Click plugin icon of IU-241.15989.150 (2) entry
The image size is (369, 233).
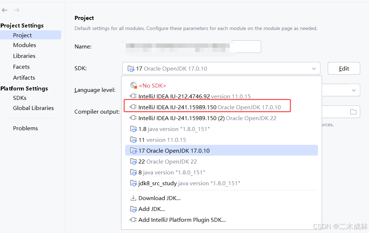pyautogui.click(x=133, y=118)
